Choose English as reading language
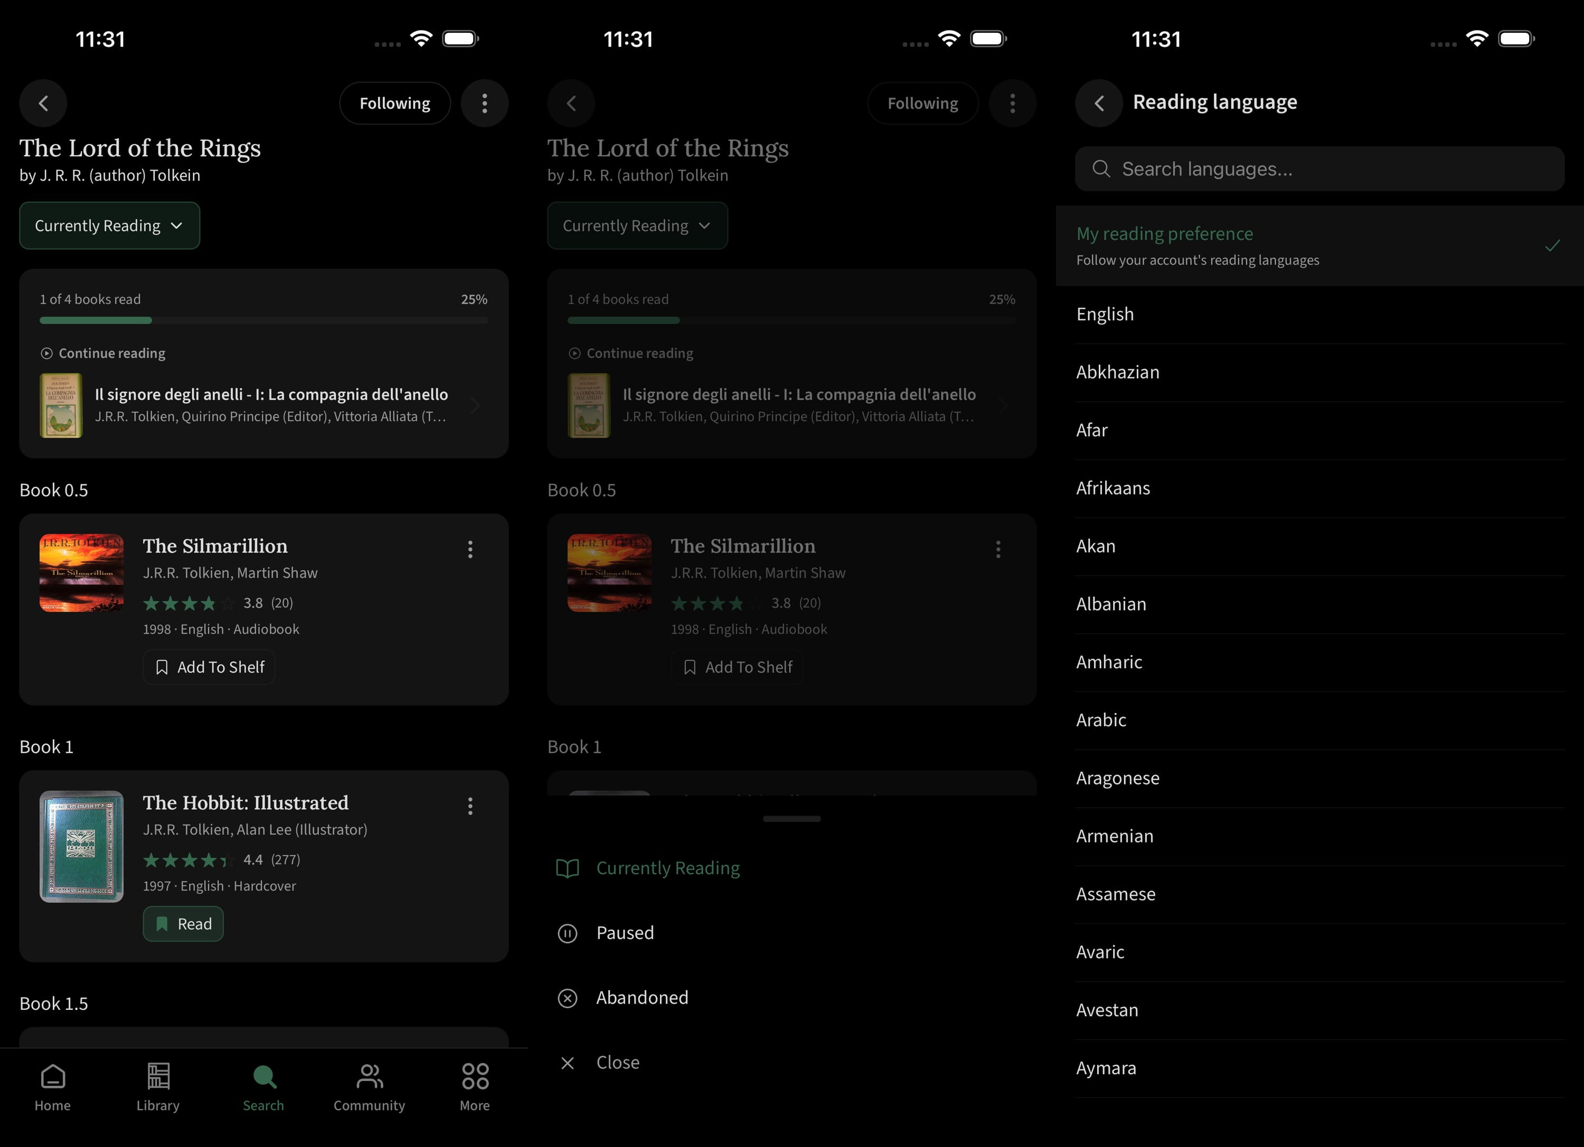Image resolution: width=1584 pixels, height=1147 pixels. click(1320, 315)
